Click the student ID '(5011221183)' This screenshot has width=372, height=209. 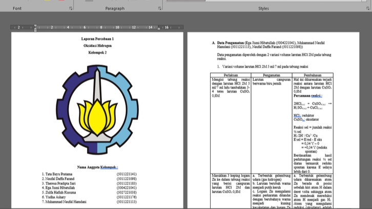click(x=127, y=183)
